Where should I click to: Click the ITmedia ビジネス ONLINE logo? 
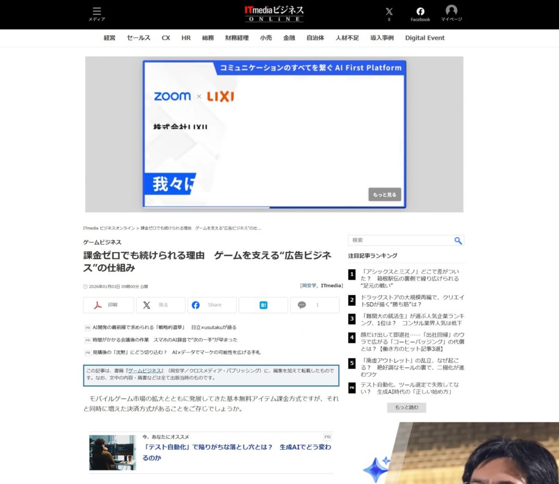274,14
